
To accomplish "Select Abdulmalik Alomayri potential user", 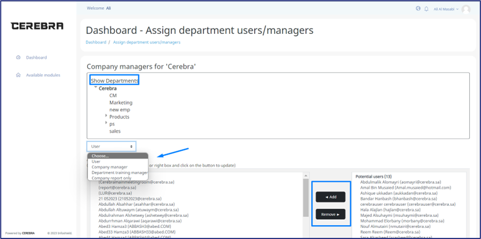I will coord(401,182).
